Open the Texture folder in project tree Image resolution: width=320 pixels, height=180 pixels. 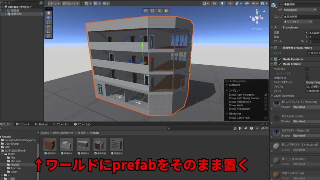(16, 168)
